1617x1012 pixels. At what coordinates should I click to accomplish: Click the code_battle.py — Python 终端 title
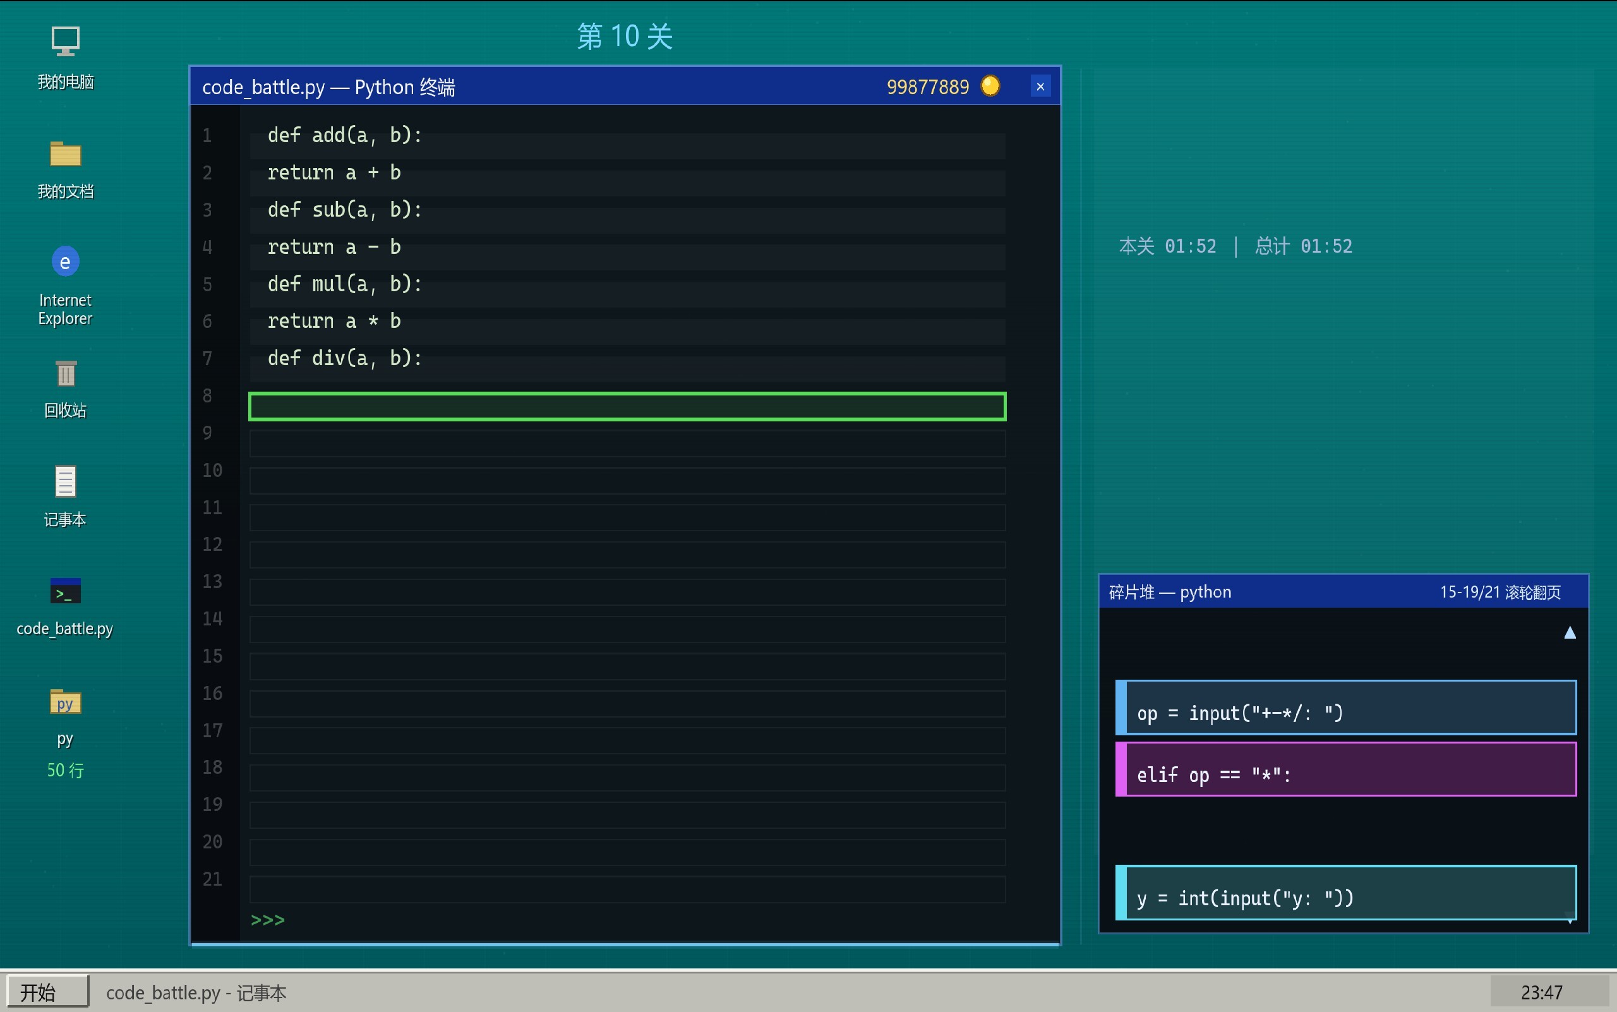click(x=328, y=87)
